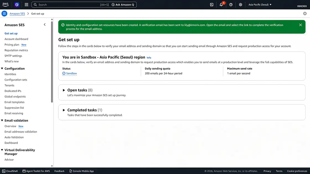The height and width of the screenshot is (174, 310).
Task: Open the services grid menu
Action: point(27,4)
